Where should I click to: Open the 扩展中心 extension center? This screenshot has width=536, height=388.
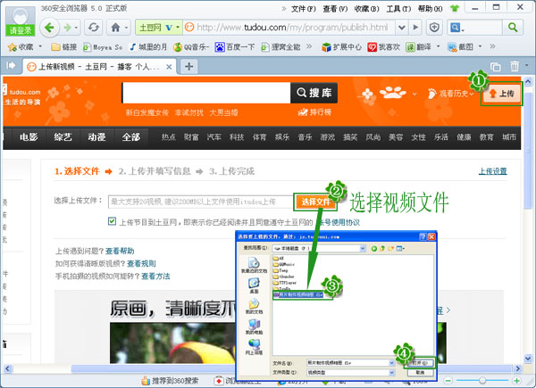click(x=341, y=46)
